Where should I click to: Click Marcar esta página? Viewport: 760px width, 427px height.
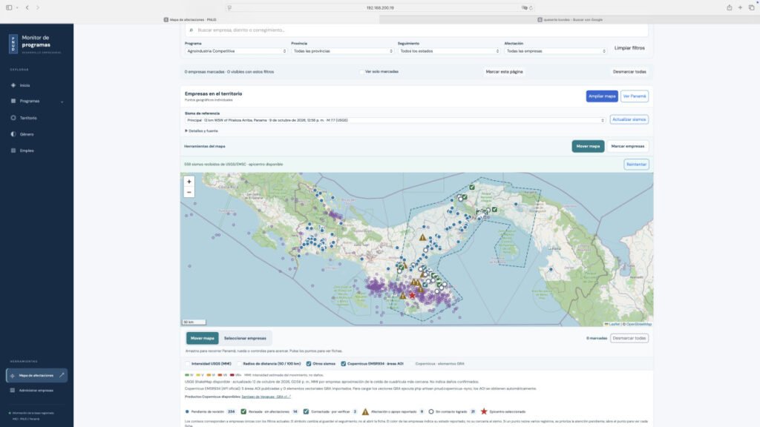click(504, 72)
